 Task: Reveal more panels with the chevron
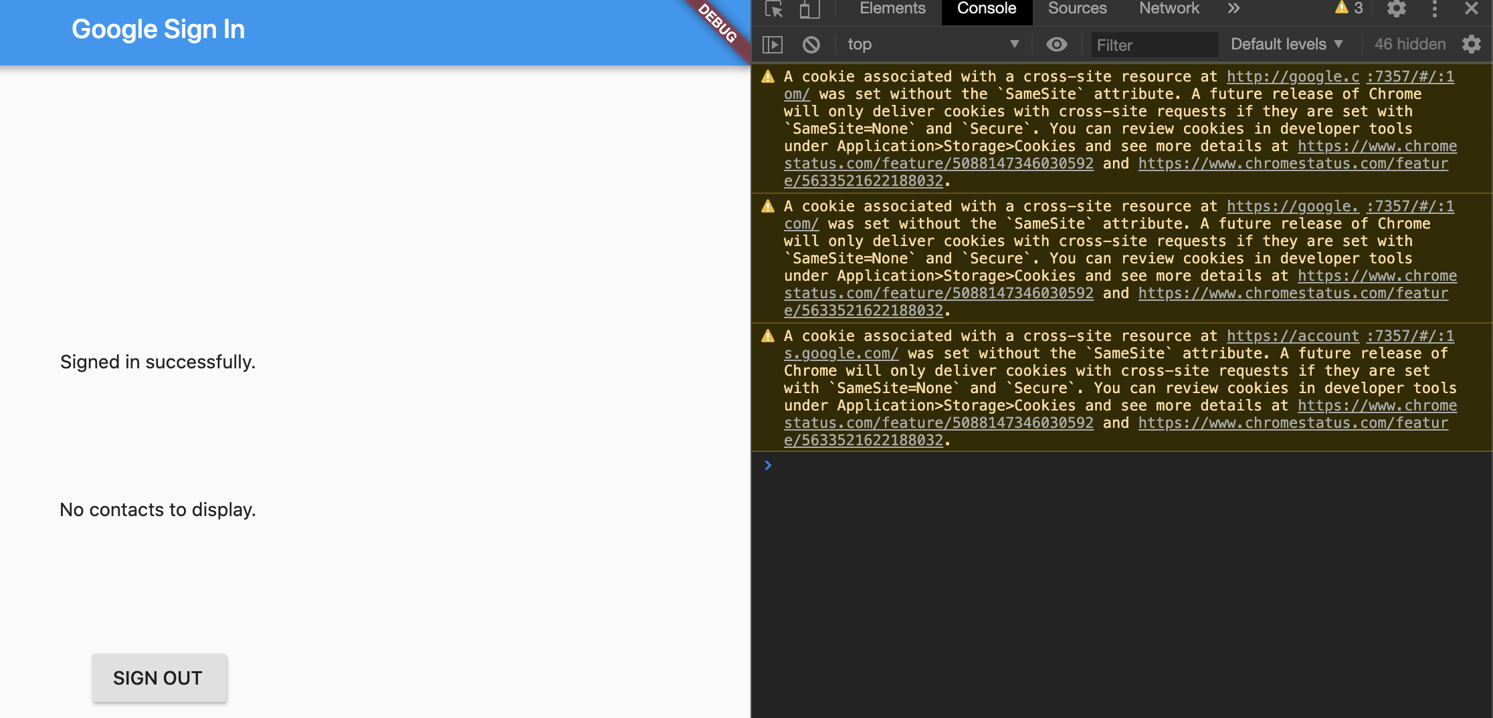(1233, 9)
